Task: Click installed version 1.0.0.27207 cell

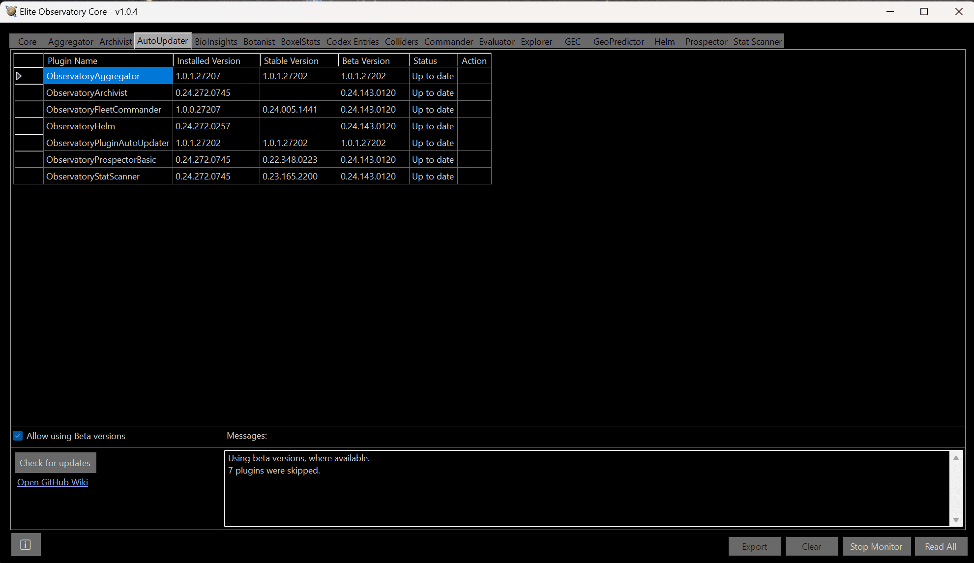Action: [216, 110]
